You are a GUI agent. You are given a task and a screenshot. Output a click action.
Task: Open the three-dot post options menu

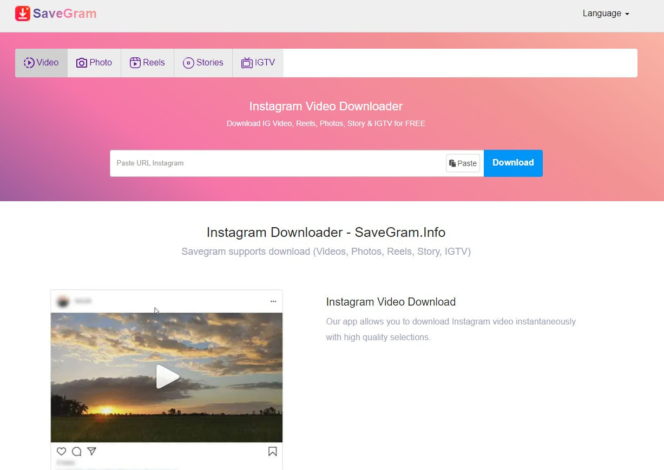tap(273, 301)
